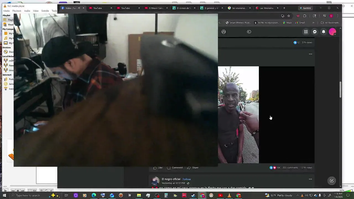Share the video post
This screenshot has width=354, height=199.
[x=193, y=167]
